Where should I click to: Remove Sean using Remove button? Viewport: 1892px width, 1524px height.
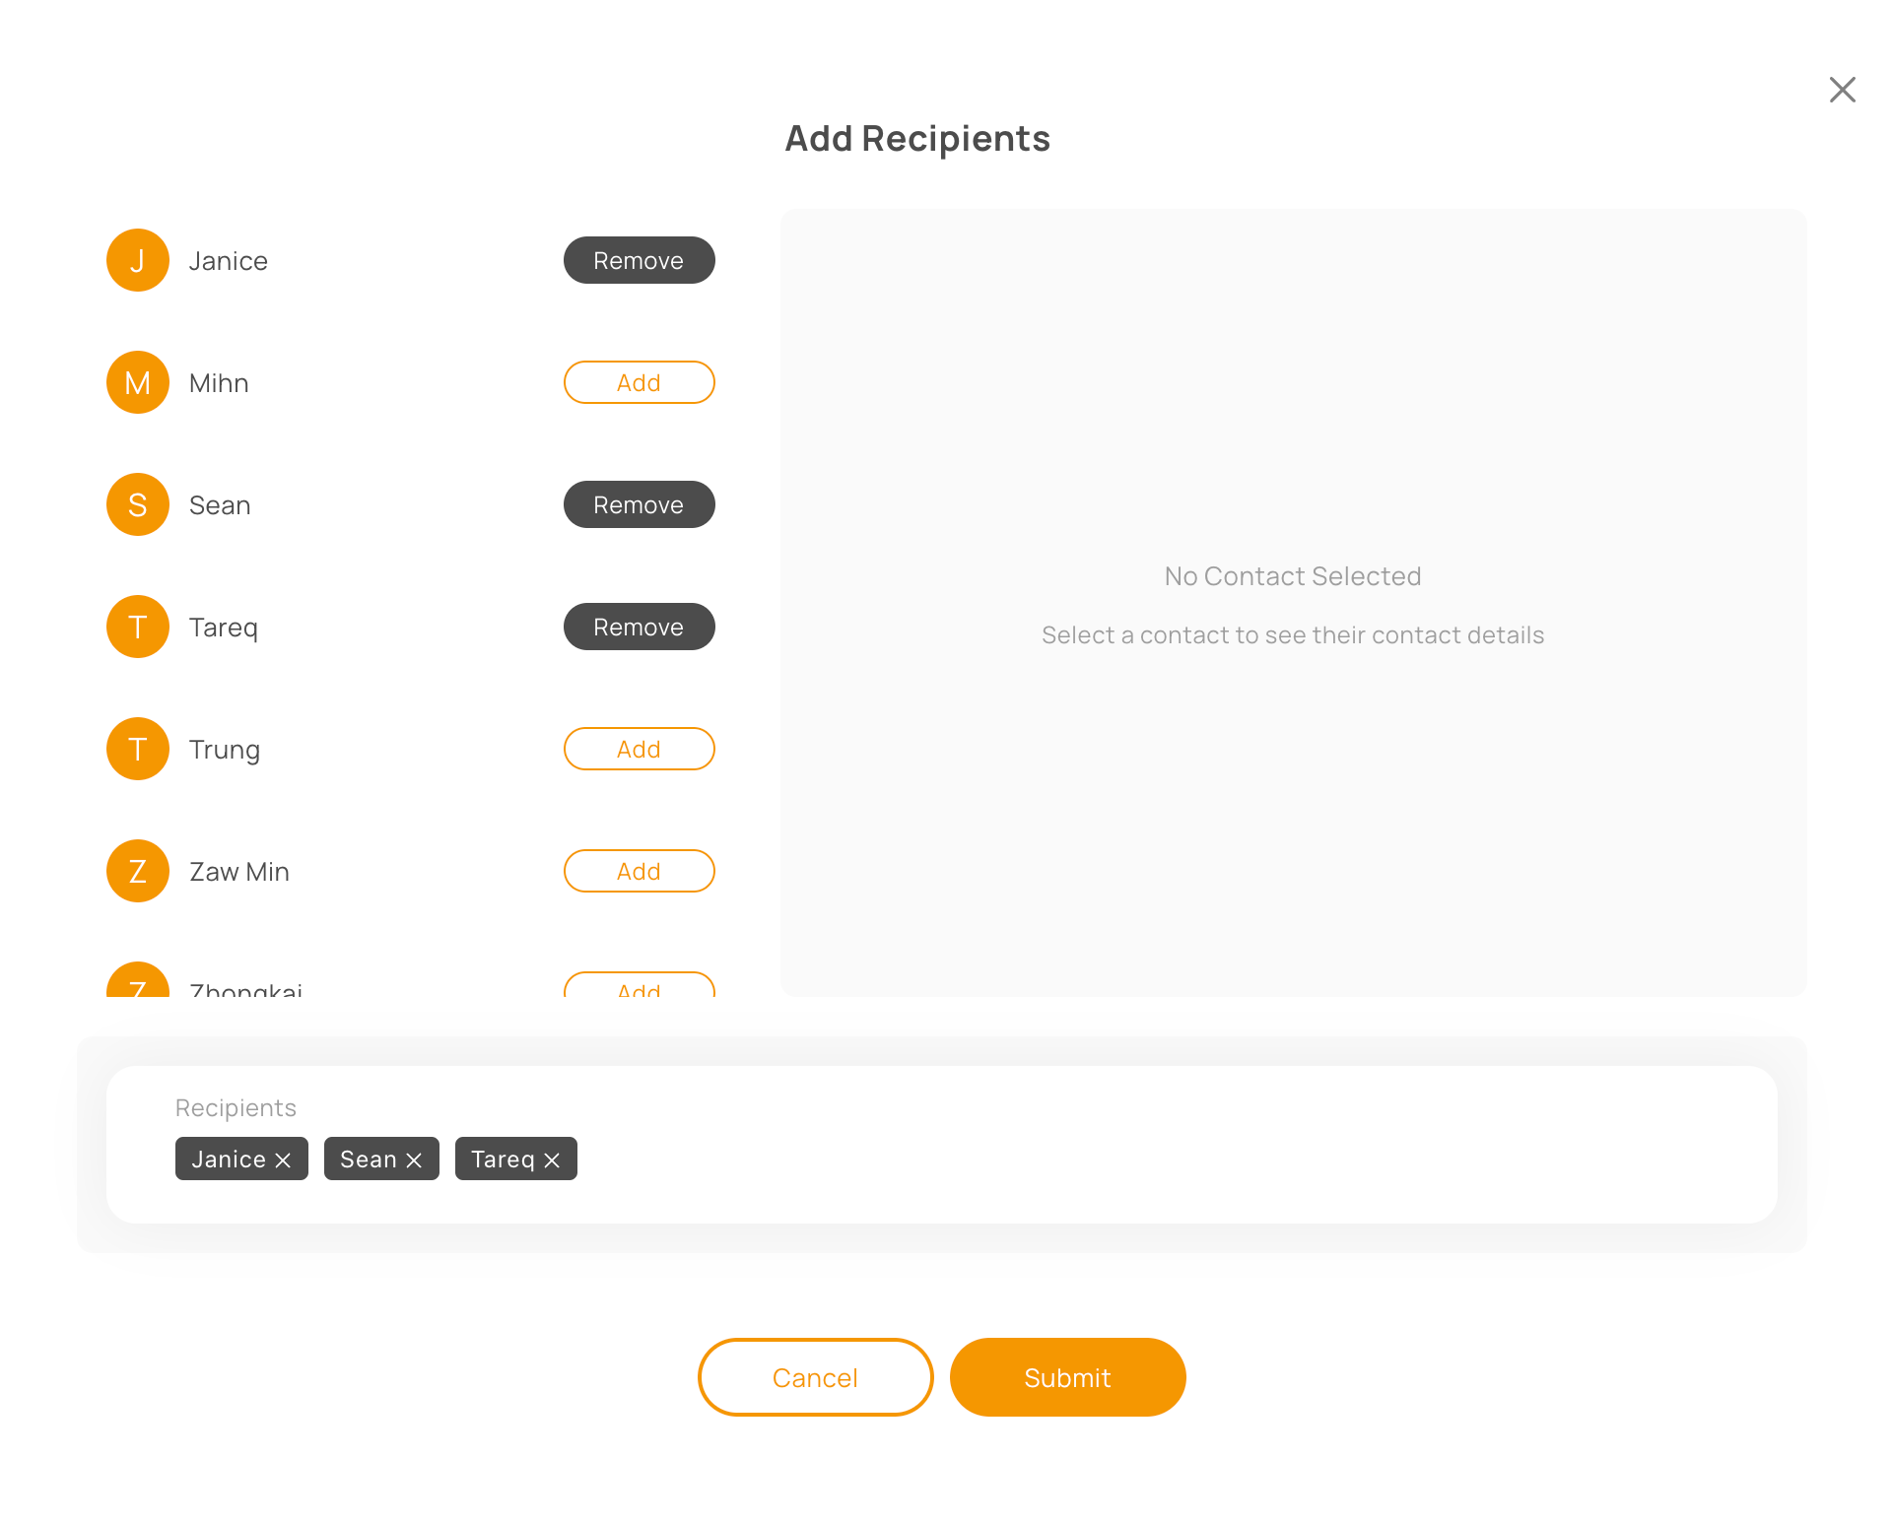click(x=639, y=504)
